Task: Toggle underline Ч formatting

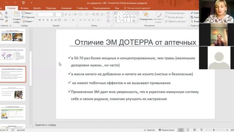Action: [48, 20]
